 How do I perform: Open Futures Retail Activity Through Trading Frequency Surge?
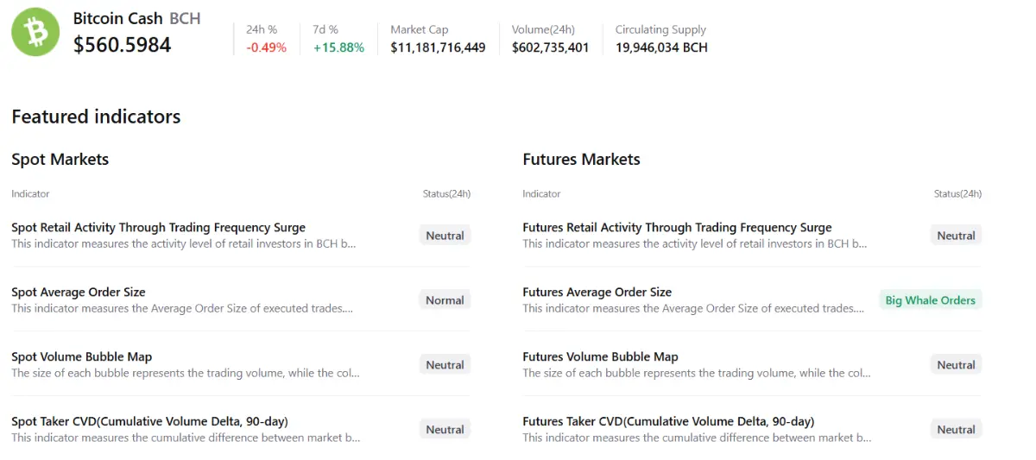coord(677,228)
